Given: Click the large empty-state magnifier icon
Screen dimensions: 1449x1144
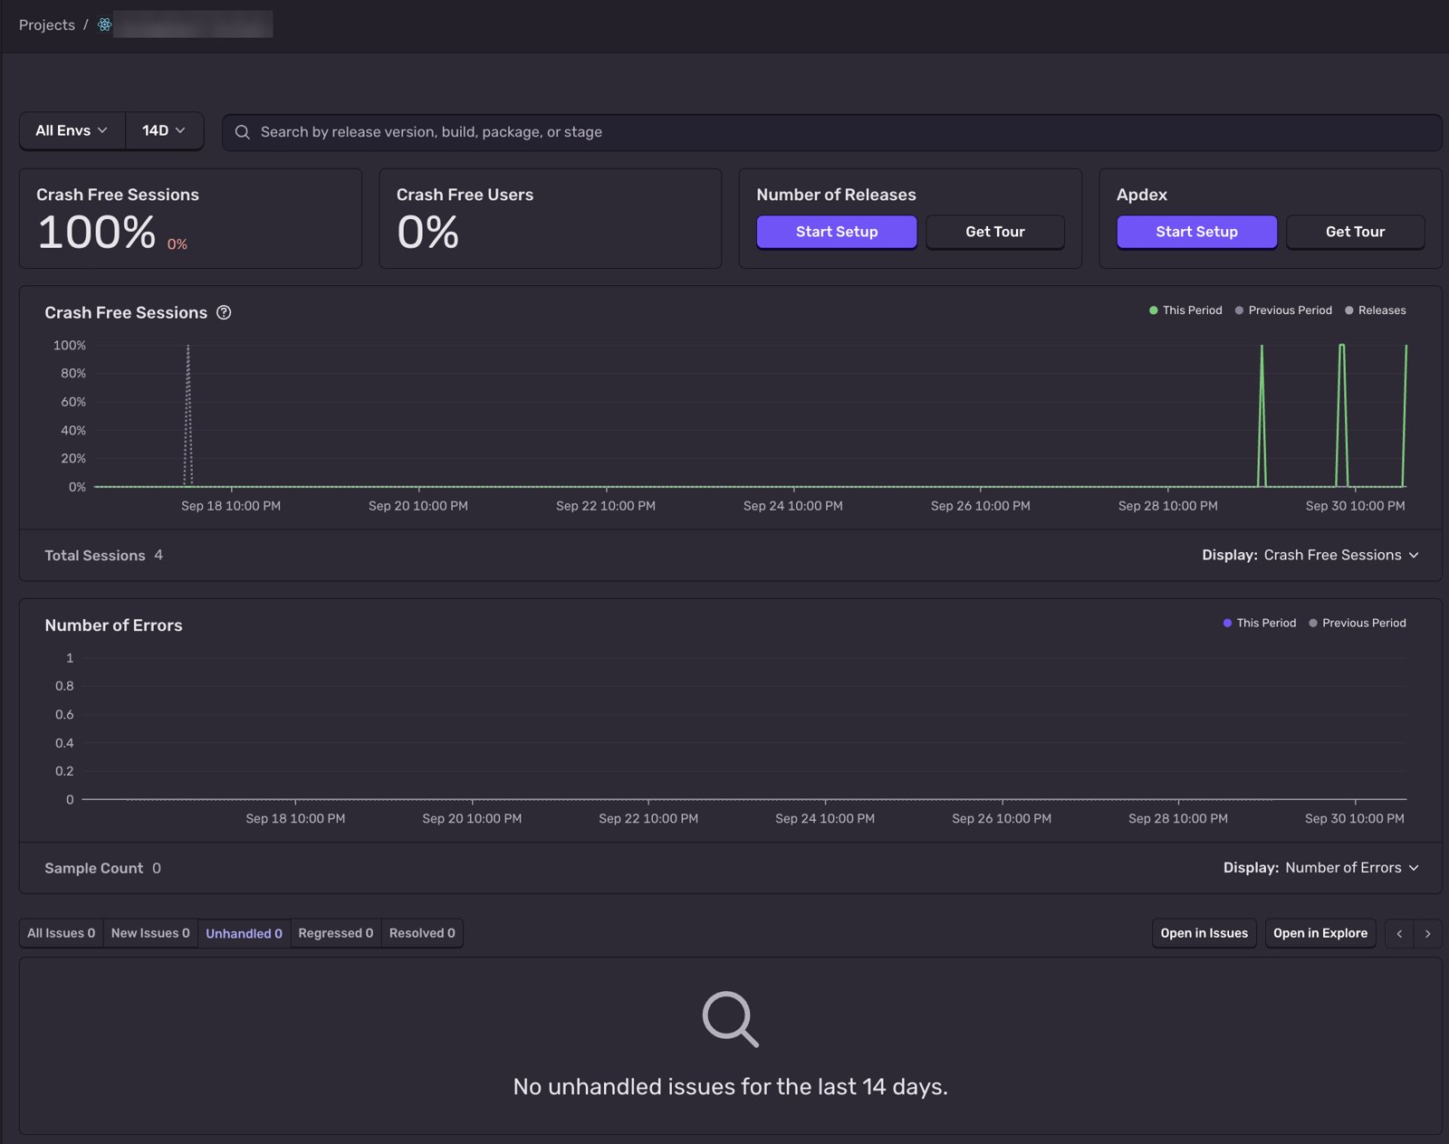Looking at the screenshot, I should coord(731,1019).
